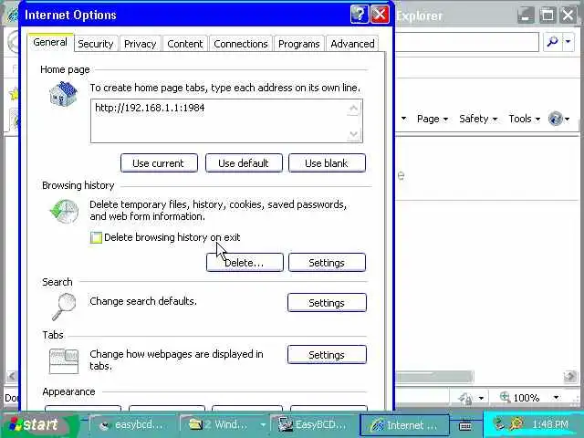Screen dimensions: 584x438
Task: Click the taskbar clock 1:48 PM
Action: [550, 424]
